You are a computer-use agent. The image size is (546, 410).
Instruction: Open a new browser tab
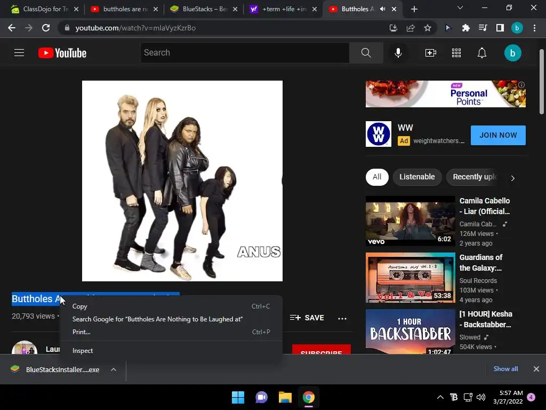pos(414,9)
